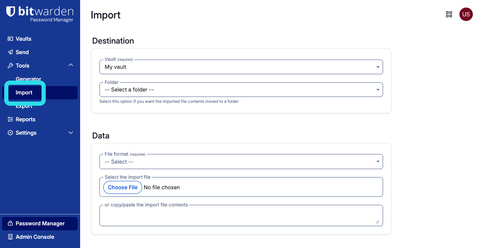Select Export in the Tools menu
Screen dimensions: 485x248
[x=24, y=107]
